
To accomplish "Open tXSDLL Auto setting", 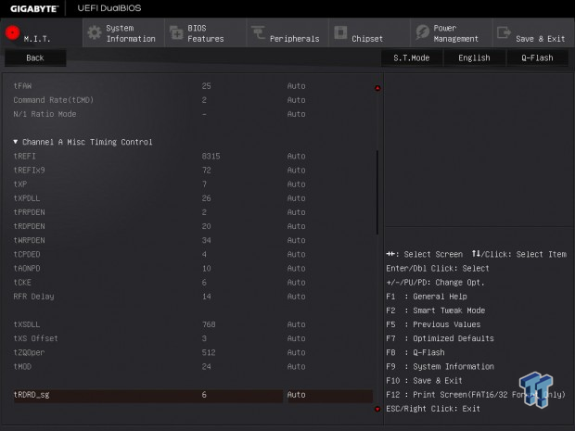I will tap(296, 324).
